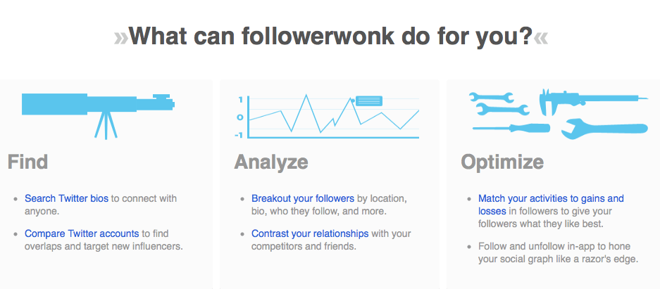Screen dimensions: 660x289
Task: Open the Contrast your relationships link
Action: click(310, 233)
